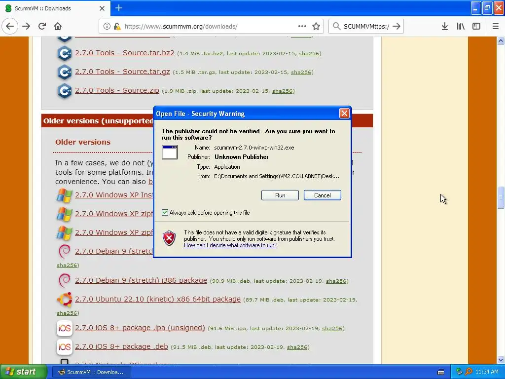
Task: Click the keyboard icon in the taskbar
Action: (x=441, y=372)
